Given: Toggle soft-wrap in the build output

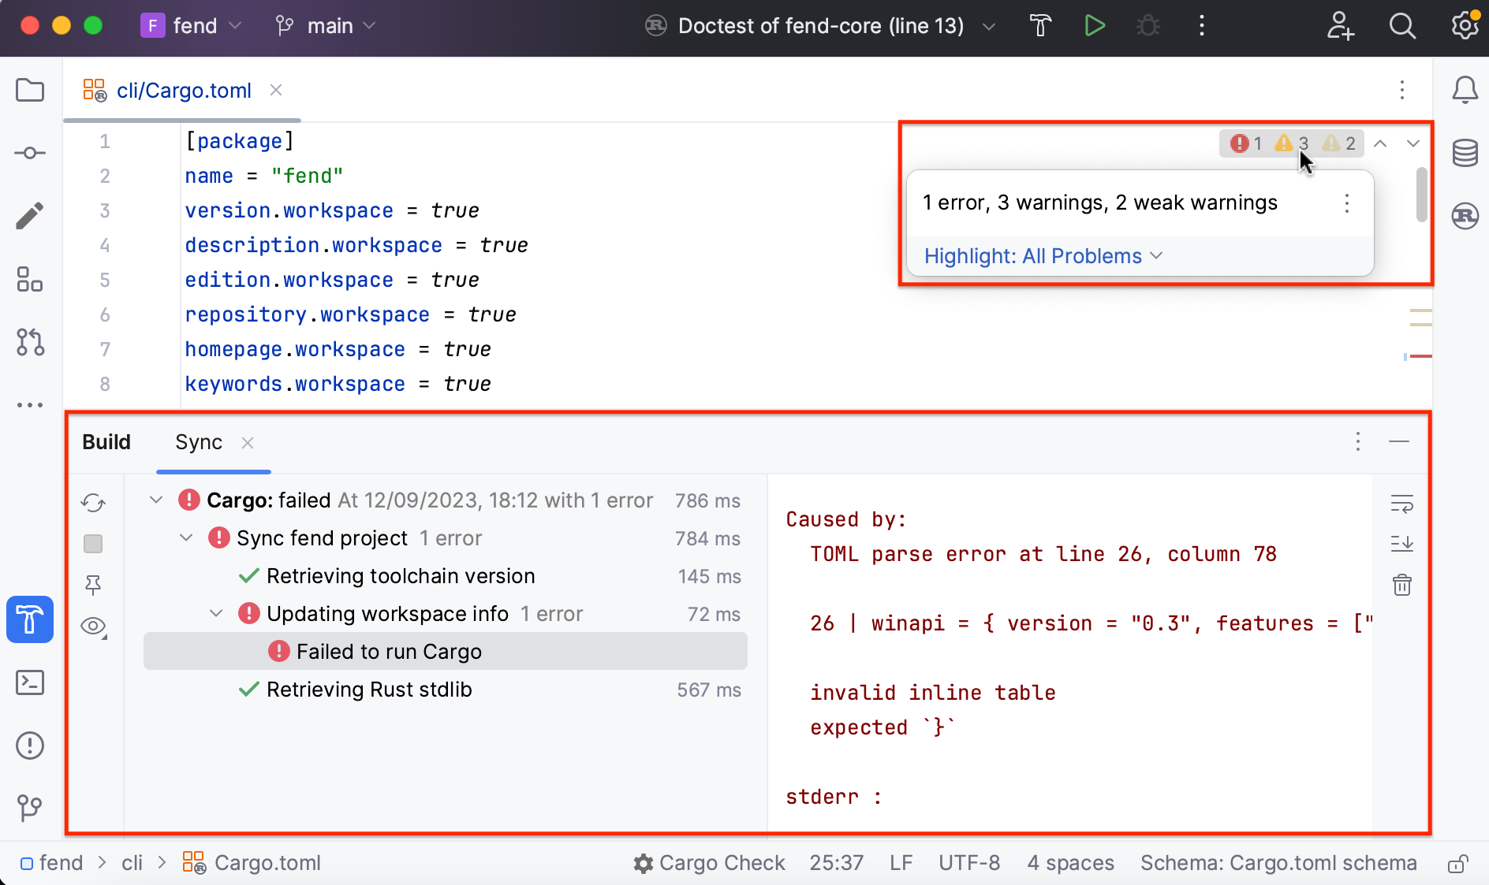Looking at the screenshot, I should (1404, 504).
